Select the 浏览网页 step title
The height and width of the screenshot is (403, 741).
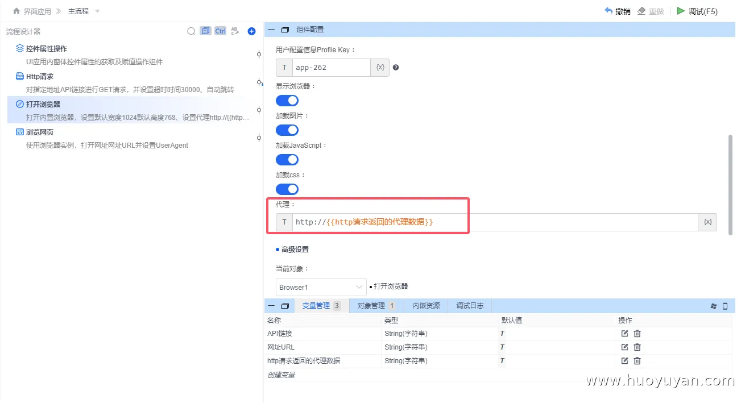click(x=40, y=132)
